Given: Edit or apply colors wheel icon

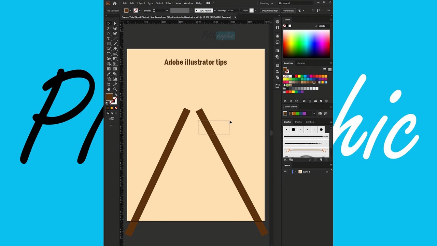Looking at the screenshot, I should [x=320, y=113].
